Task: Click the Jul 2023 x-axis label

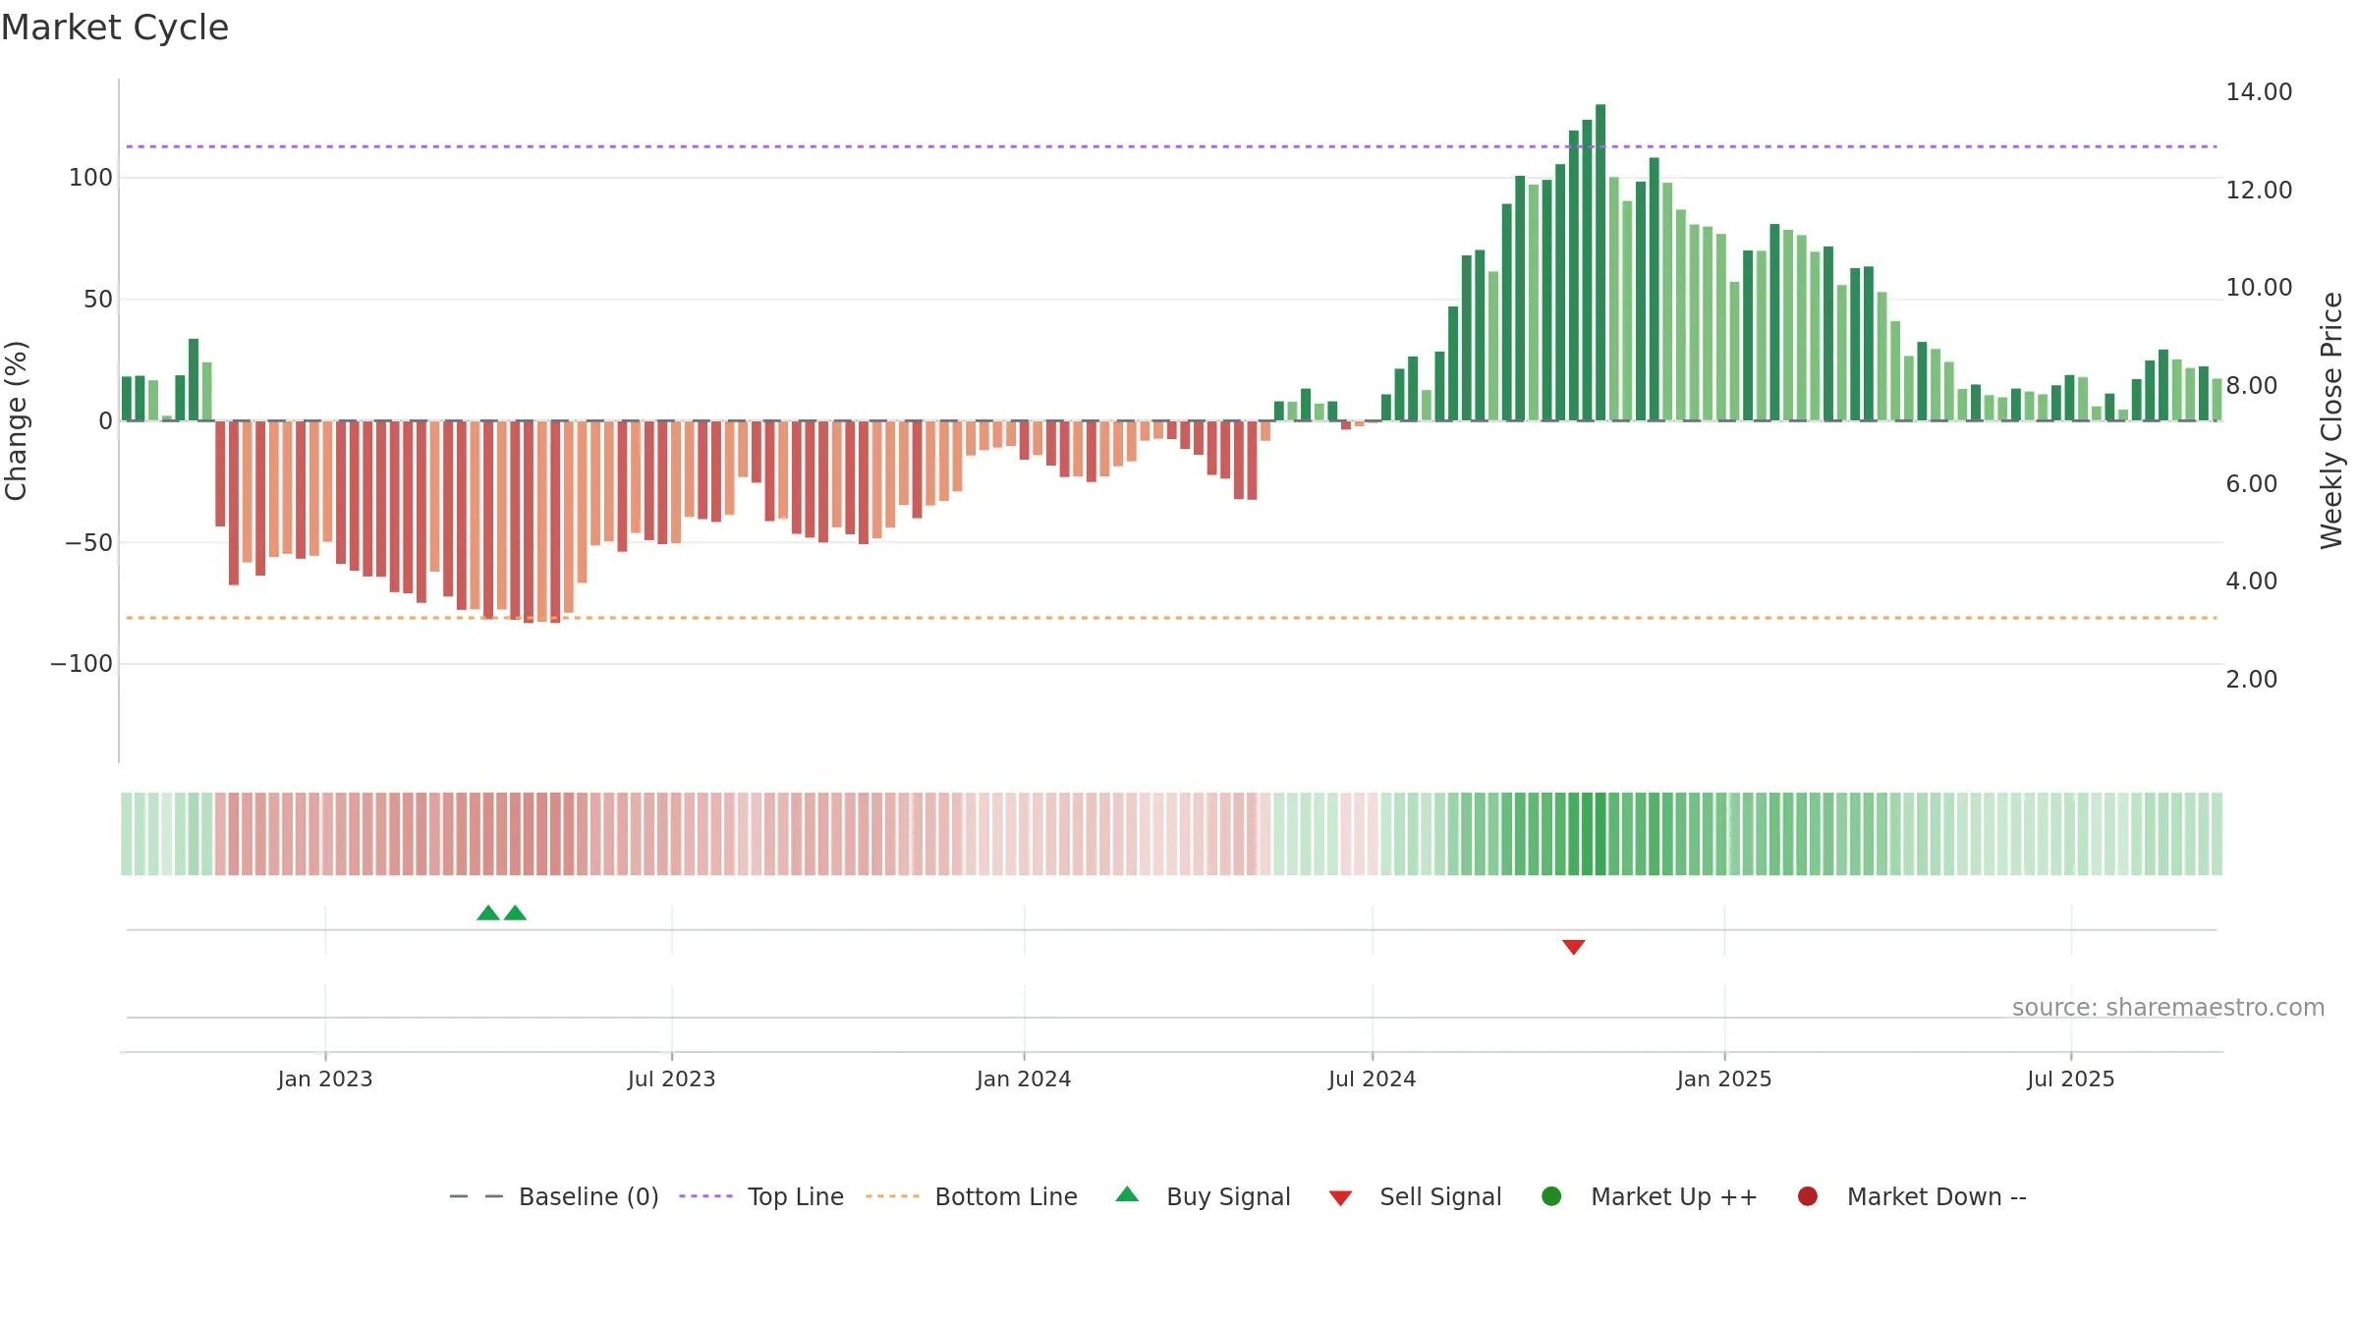Action: pyautogui.click(x=672, y=1078)
